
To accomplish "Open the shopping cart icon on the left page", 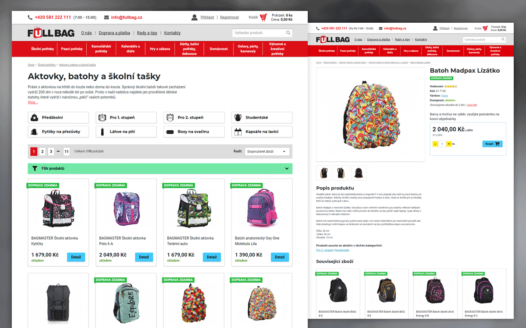I will (x=263, y=17).
